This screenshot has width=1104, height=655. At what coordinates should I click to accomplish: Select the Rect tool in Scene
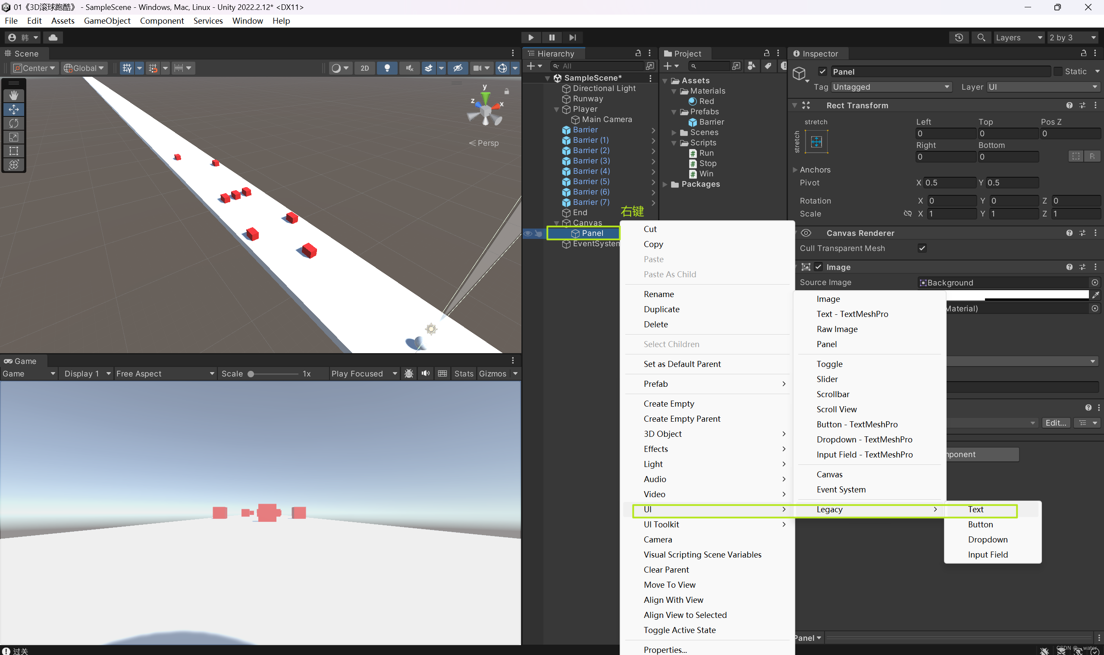coord(14,151)
